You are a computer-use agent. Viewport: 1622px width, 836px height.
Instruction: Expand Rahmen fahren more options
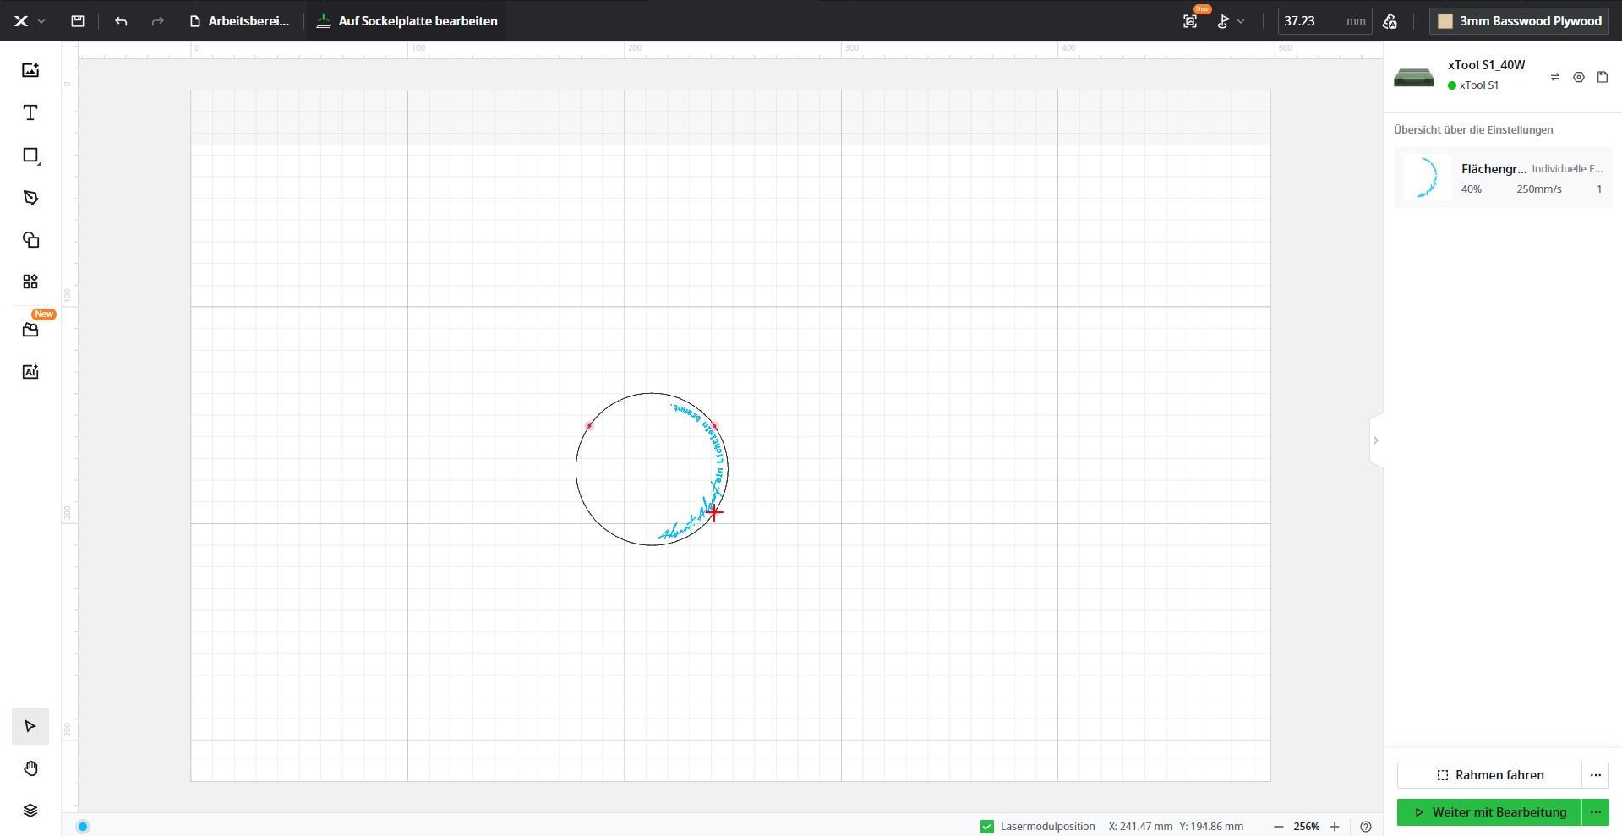coord(1595,775)
